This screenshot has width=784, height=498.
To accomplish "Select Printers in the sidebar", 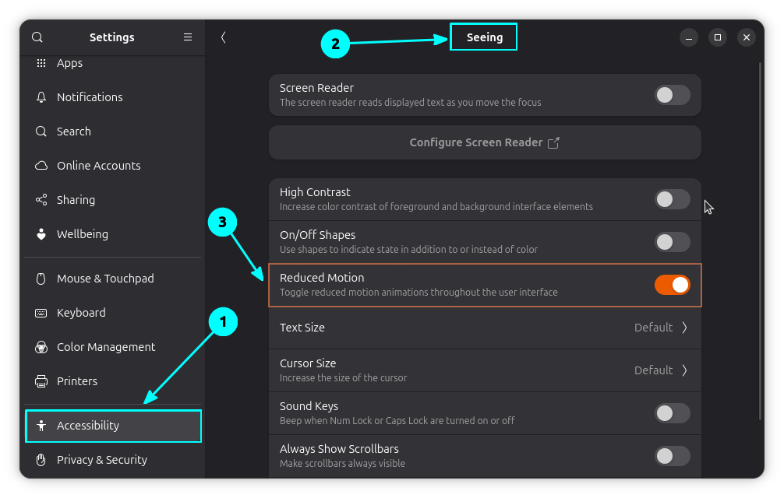I will (113, 381).
